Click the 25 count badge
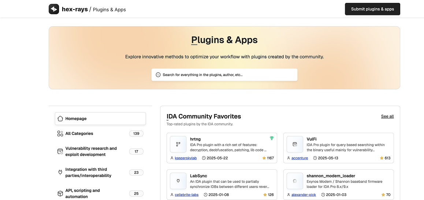 tap(136, 193)
